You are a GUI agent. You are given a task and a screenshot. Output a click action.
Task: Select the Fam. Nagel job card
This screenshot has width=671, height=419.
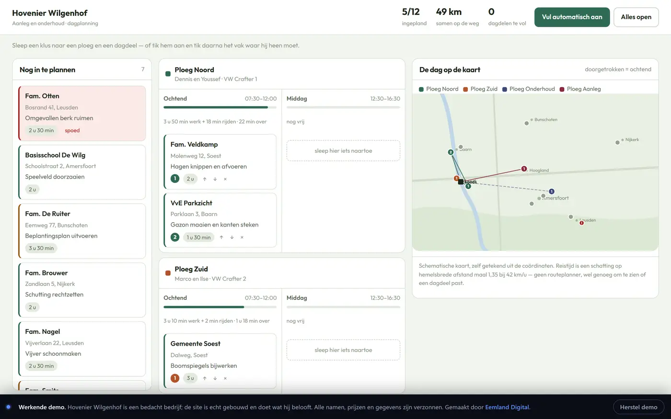click(x=82, y=349)
